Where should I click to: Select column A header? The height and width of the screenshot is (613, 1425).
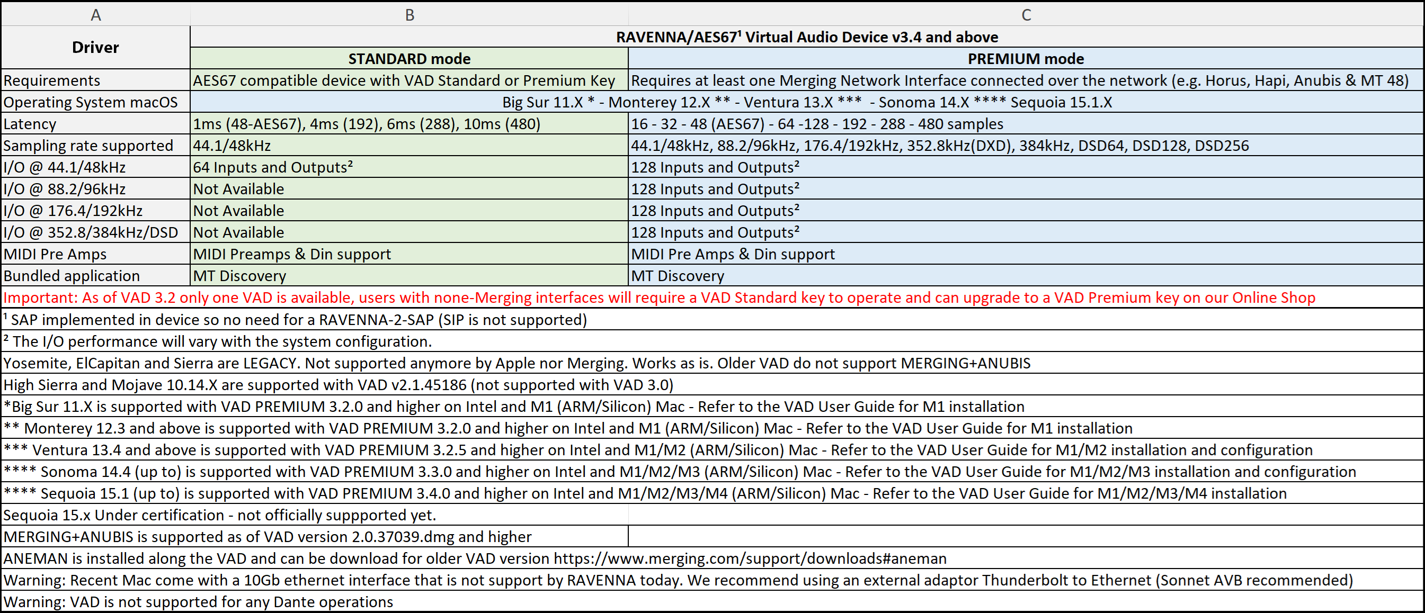[96, 14]
